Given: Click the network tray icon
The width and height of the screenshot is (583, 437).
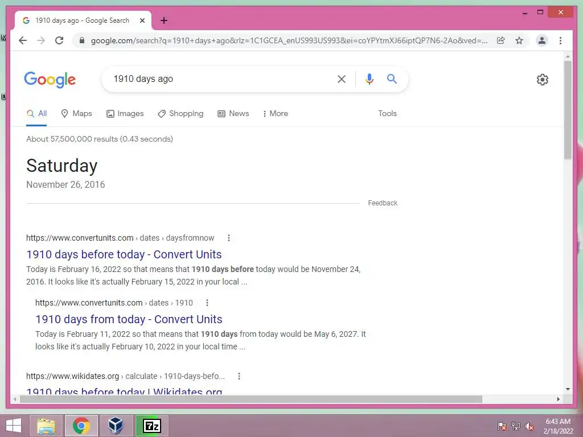Looking at the screenshot, I should click(x=516, y=426).
